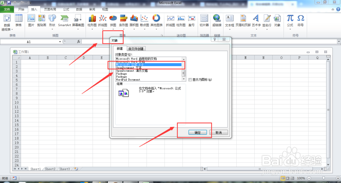This screenshot has height=183, width=341.
Task: Open the Name Box dropdown arrow
Action: click(x=60, y=42)
